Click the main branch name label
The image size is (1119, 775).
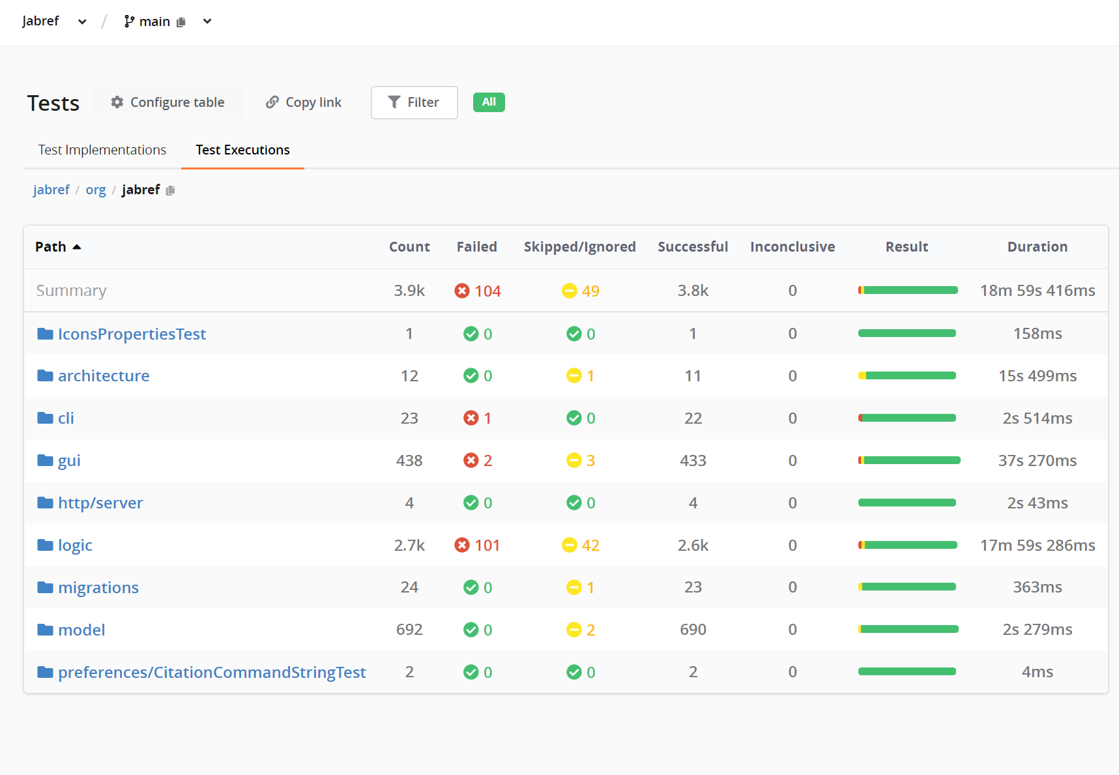(x=154, y=22)
